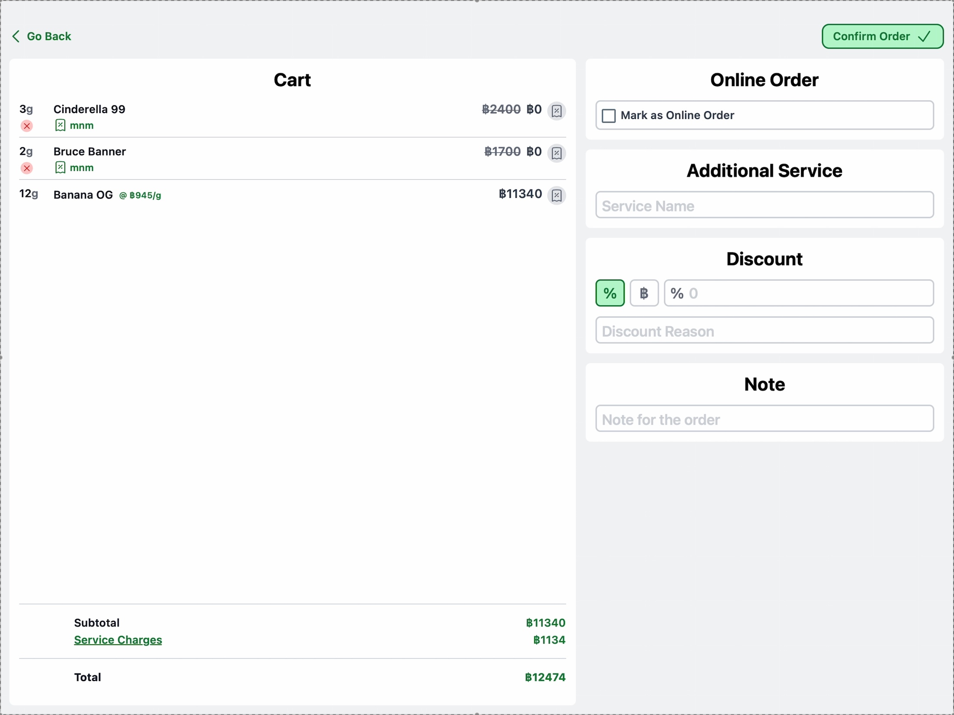Switch discount type to Baht
Screen dimensions: 954x715
(x=644, y=293)
